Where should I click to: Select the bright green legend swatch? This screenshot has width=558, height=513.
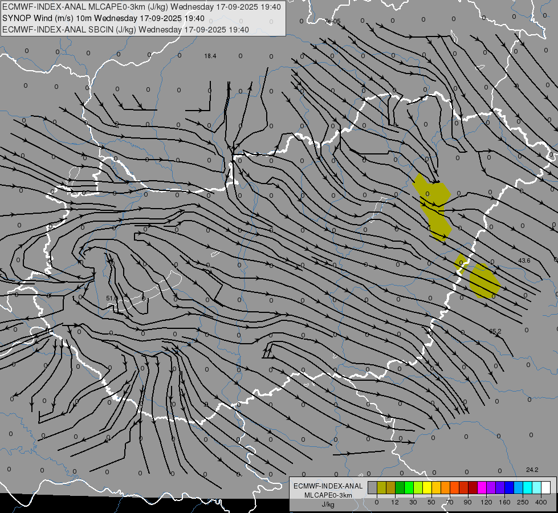409,487
